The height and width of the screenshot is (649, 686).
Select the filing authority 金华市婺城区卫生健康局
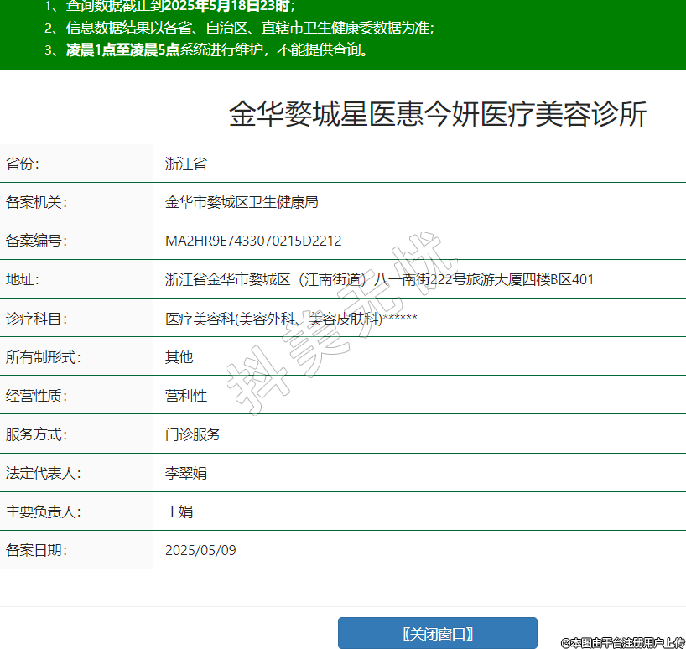pyautogui.click(x=242, y=203)
